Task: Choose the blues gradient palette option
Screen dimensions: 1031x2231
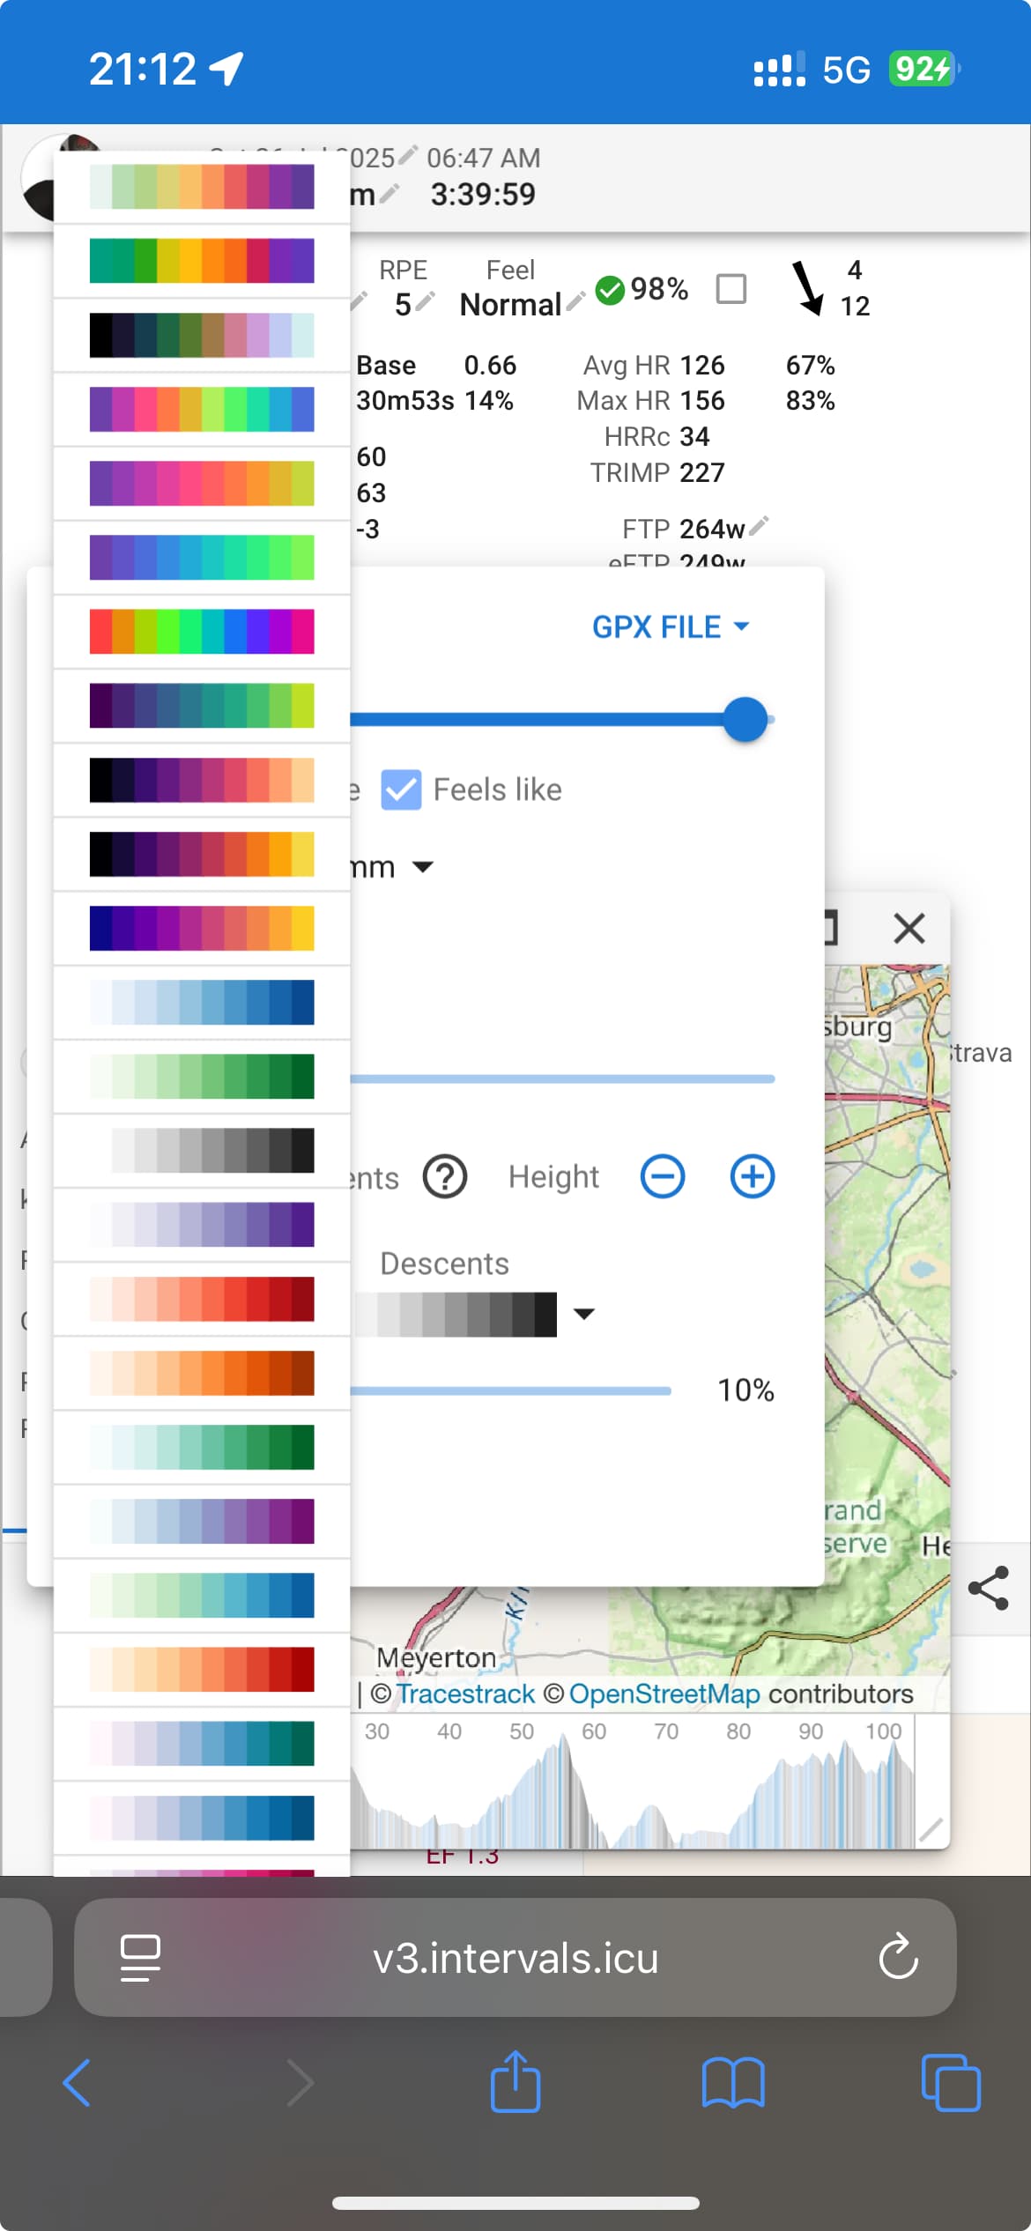Action: (202, 1002)
